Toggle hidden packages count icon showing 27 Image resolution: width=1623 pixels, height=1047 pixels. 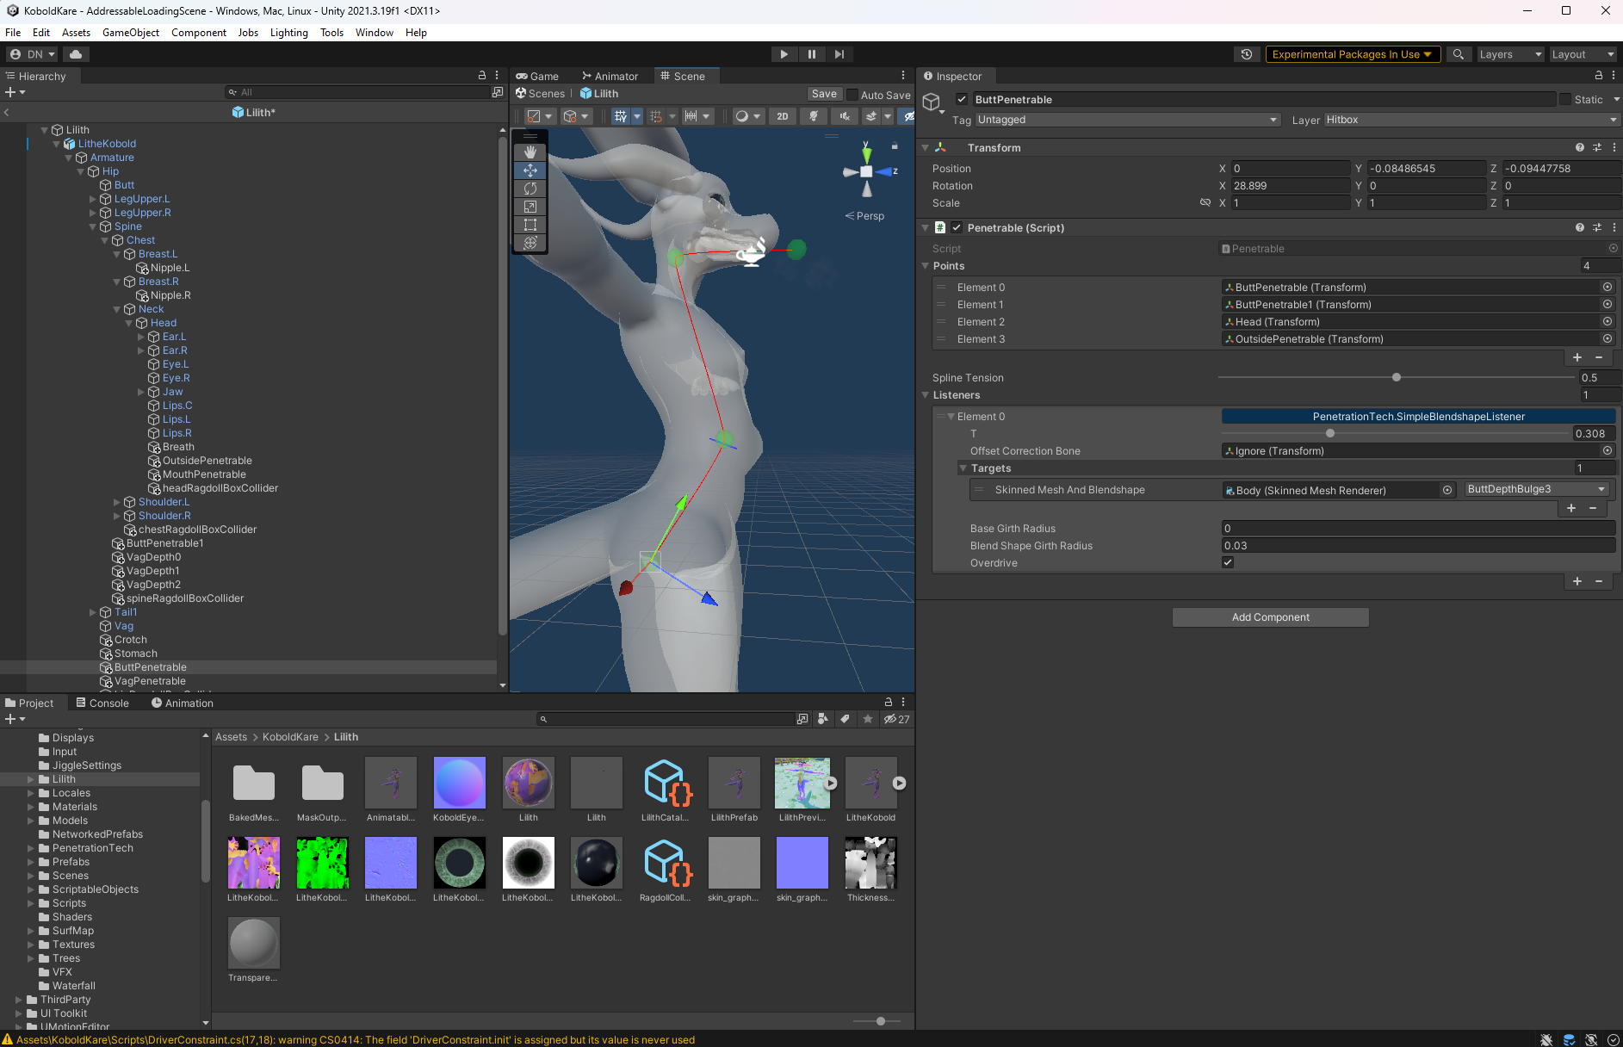pyautogui.click(x=896, y=719)
